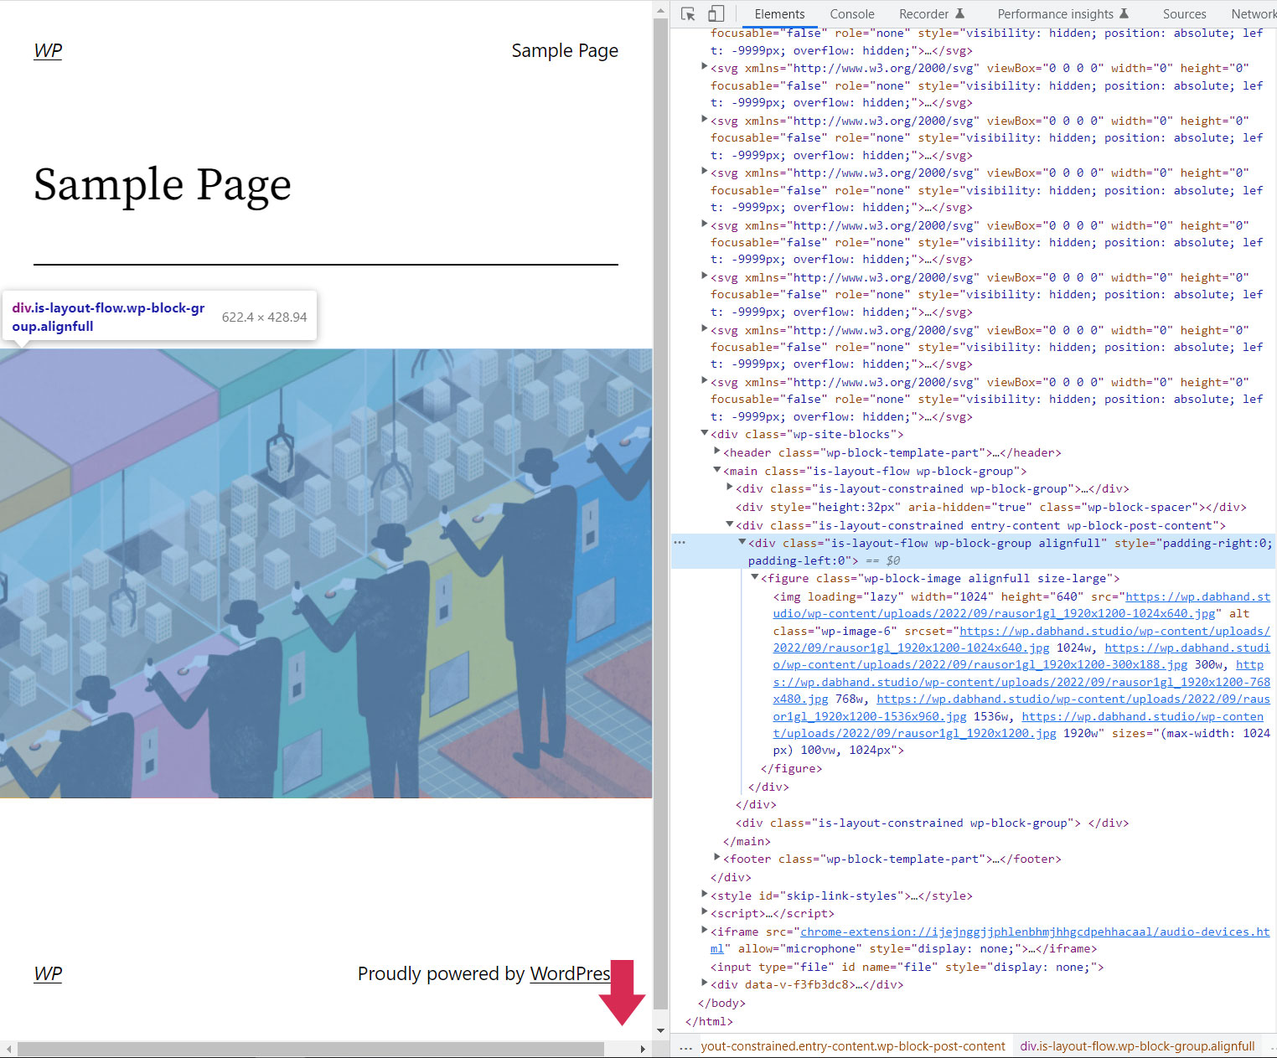The width and height of the screenshot is (1277, 1058).
Task: Collapse the wp-site-blocks div
Action: coord(705,433)
